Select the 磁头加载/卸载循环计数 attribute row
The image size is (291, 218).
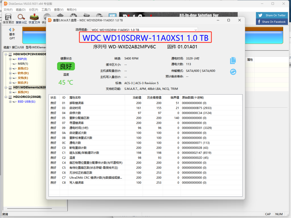point(145,153)
